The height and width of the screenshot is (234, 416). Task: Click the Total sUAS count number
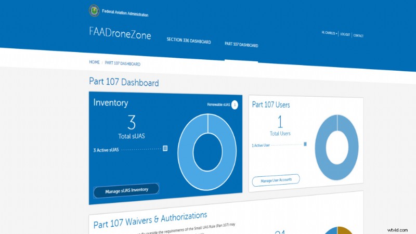[132, 123]
